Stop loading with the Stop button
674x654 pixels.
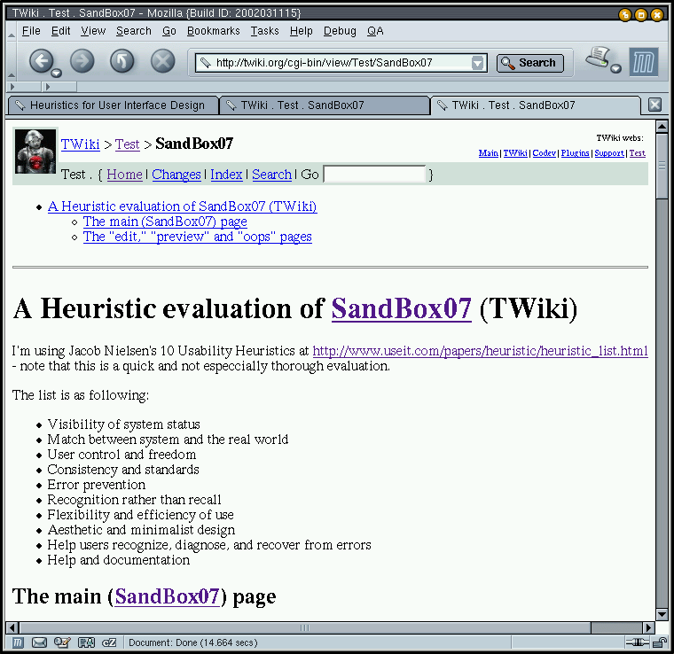click(x=163, y=60)
